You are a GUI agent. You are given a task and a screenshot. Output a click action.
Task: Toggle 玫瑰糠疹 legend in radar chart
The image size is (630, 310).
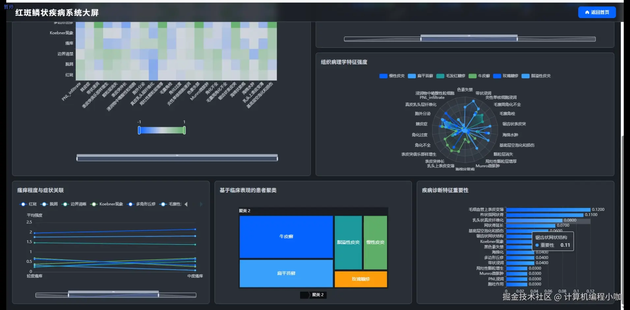point(506,76)
